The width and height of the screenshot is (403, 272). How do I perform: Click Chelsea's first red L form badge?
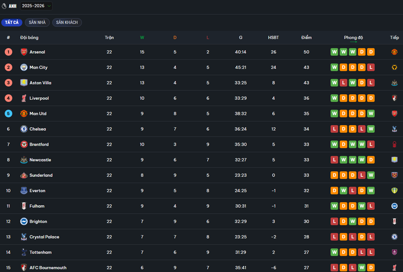click(x=334, y=129)
